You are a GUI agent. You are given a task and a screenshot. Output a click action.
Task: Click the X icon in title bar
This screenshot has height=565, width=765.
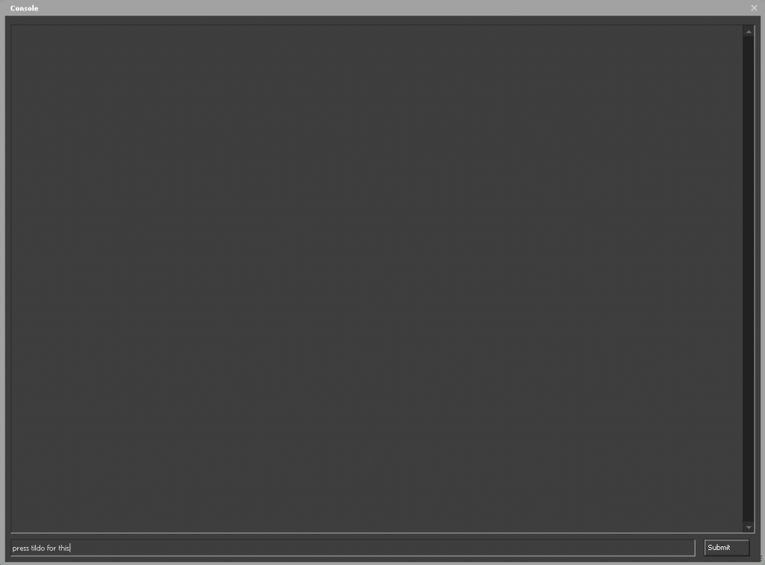pyautogui.click(x=754, y=7)
